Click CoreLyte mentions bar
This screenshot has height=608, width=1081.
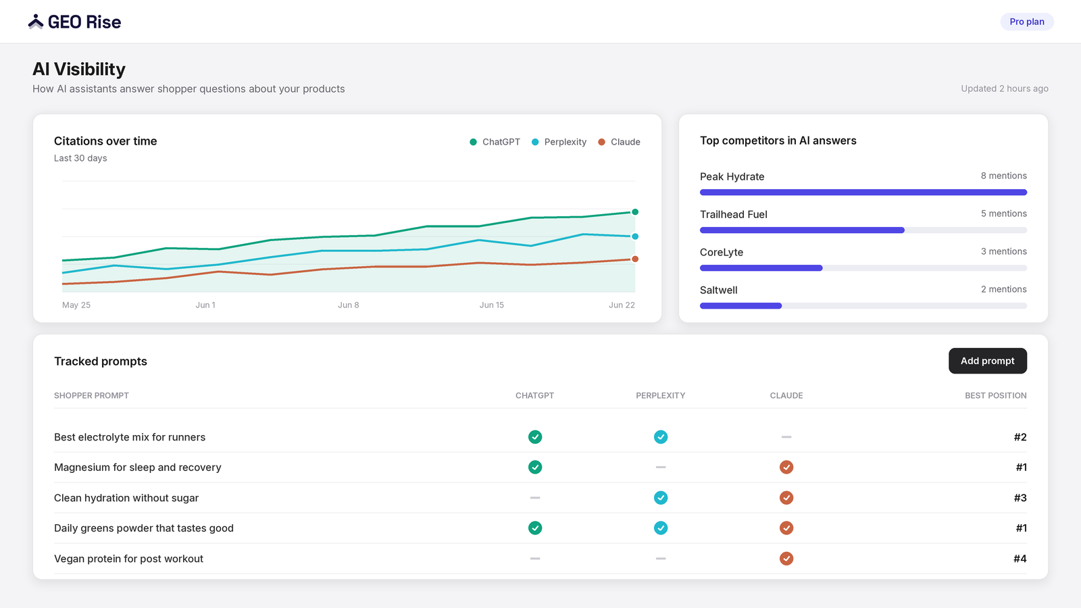pyautogui.click(x=863, y=268)
